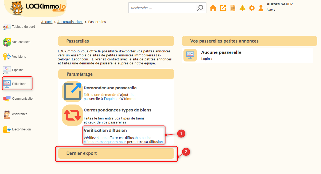Click the user profile icon
321x174 pixels.
click(261, 8)
